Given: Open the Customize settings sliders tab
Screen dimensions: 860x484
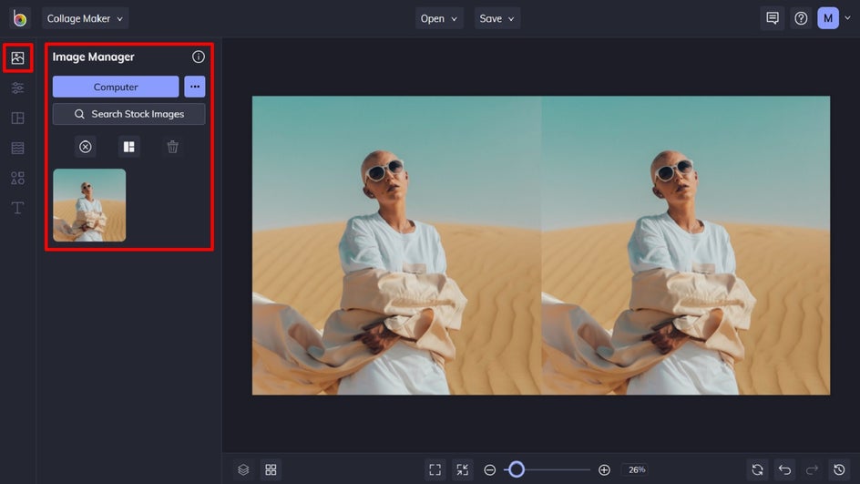Looking at the screenshot, I should 17,88.
